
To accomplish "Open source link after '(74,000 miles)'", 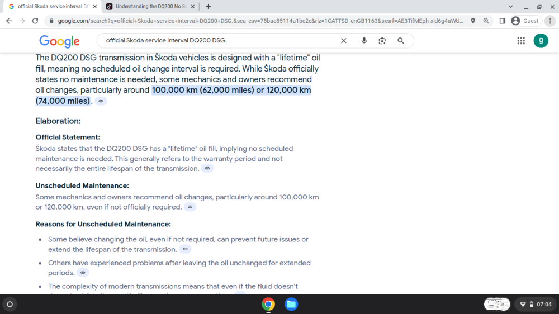I will [101, 101].
